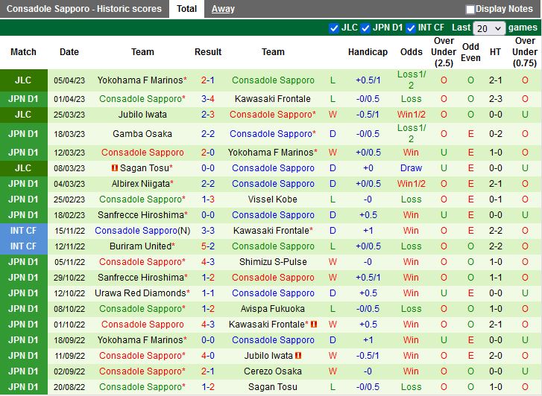Open Gamba Osaka team link
542x396 pixels.
point(142,134)
